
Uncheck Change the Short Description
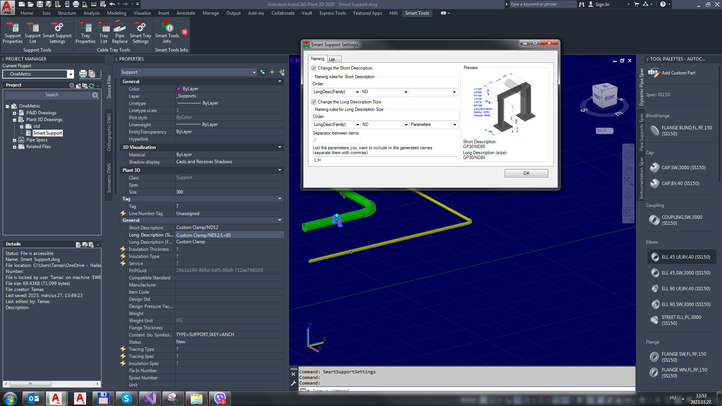tap(314, 68)
